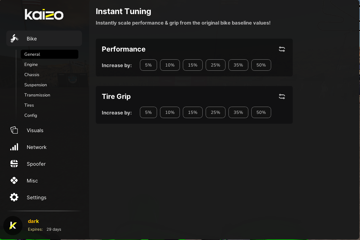Click the Visuals overlapping squares icon
360x240 pixels.
coord(14,130)
